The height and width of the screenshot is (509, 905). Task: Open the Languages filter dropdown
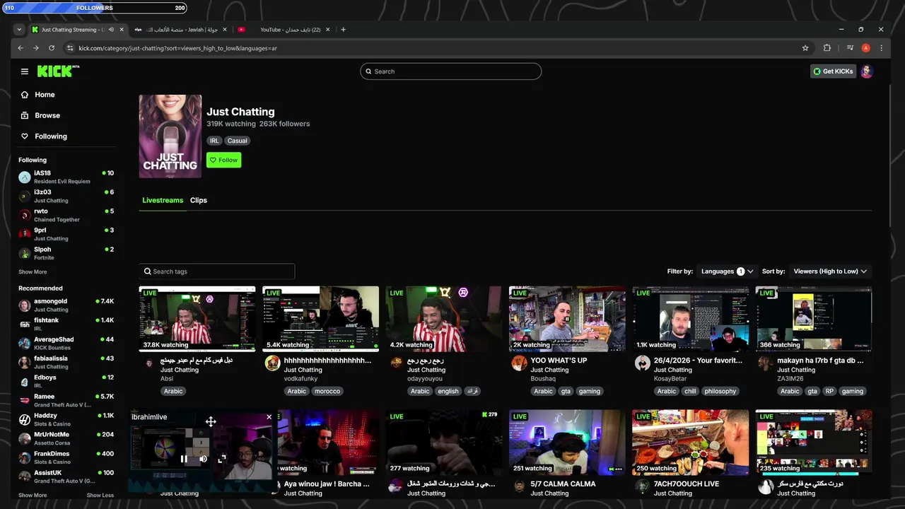click(x=727, y=271)
